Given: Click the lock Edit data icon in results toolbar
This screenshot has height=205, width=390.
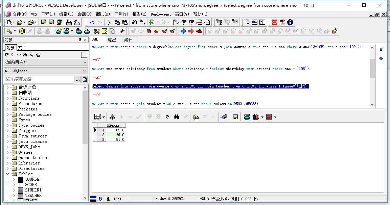Looking at the screenshot, I should click(112, 117).
